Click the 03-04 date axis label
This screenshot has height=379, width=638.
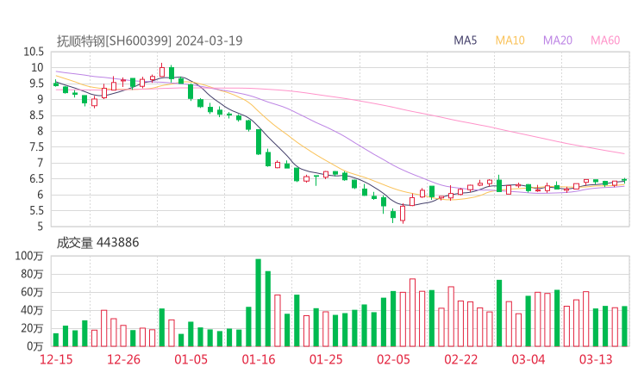click(x=529, y=359)
